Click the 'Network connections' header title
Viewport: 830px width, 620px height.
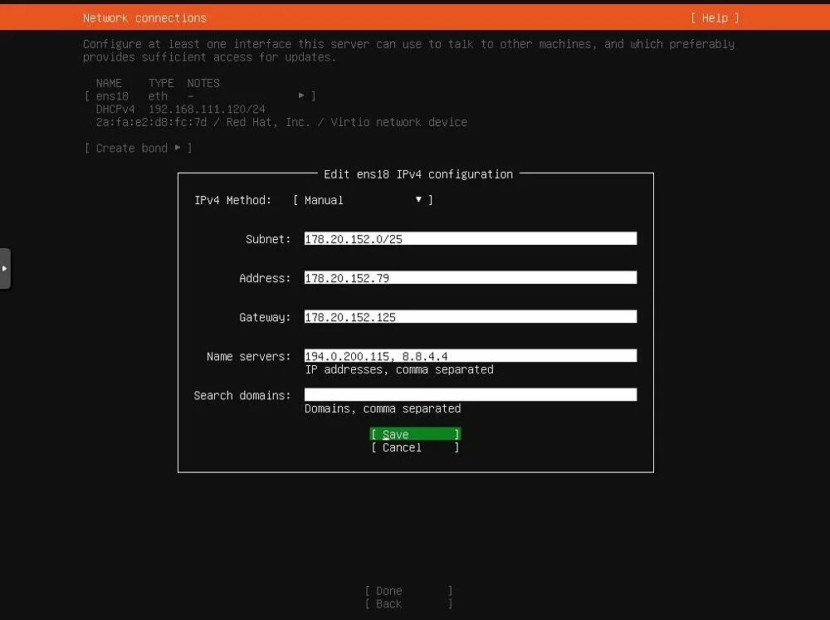(x=144, y=18)
